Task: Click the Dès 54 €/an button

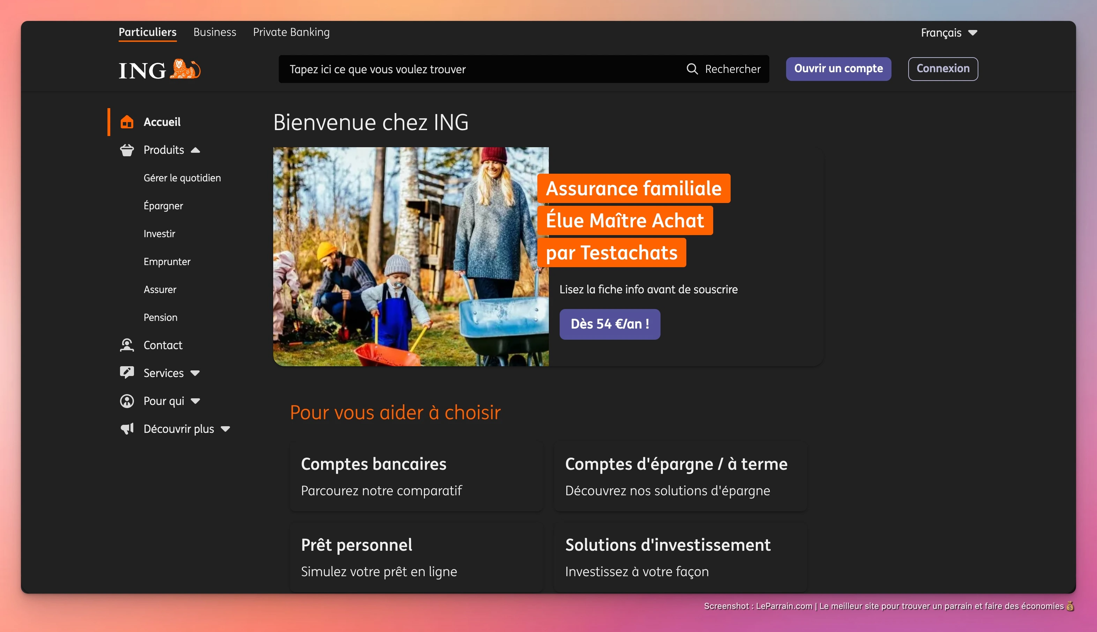Action: point(610,324)
